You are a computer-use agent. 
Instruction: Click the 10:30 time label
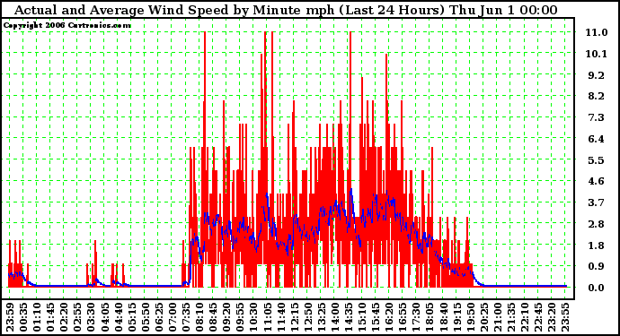pos(254,317)
